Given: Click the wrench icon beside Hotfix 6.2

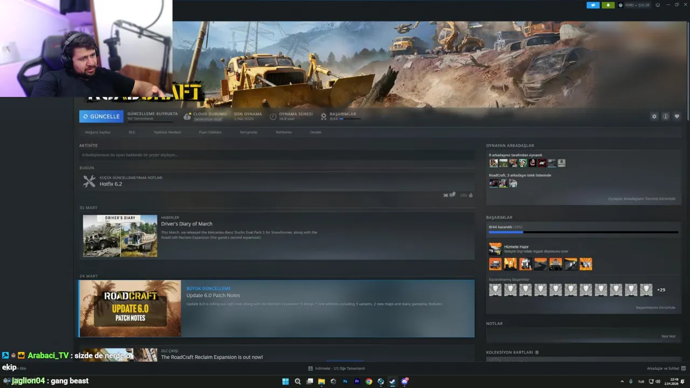Looking at the screenshot, I should 89,182.
